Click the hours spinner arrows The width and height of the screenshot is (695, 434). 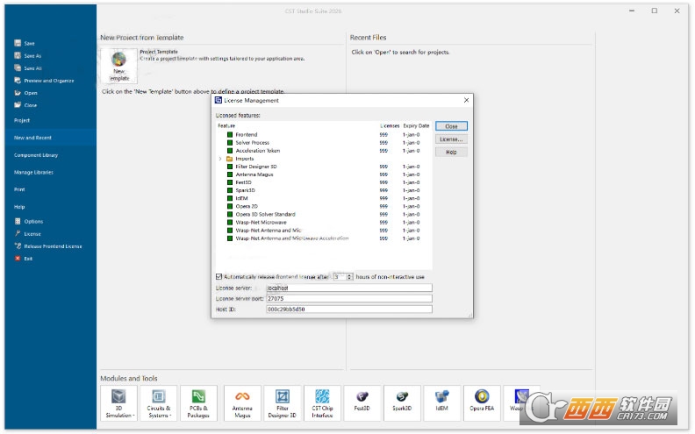point(349,277)
